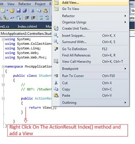The width and height of the screenshot is (135, 144).
Task: Choose Find All References menu entry
Action: click(90, 55)
